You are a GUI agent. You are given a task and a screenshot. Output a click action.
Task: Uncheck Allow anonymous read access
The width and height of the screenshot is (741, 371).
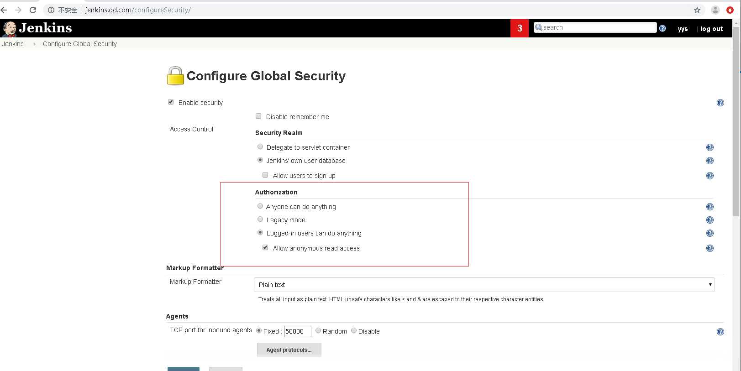pyautogui.click(x=265, y=248)
